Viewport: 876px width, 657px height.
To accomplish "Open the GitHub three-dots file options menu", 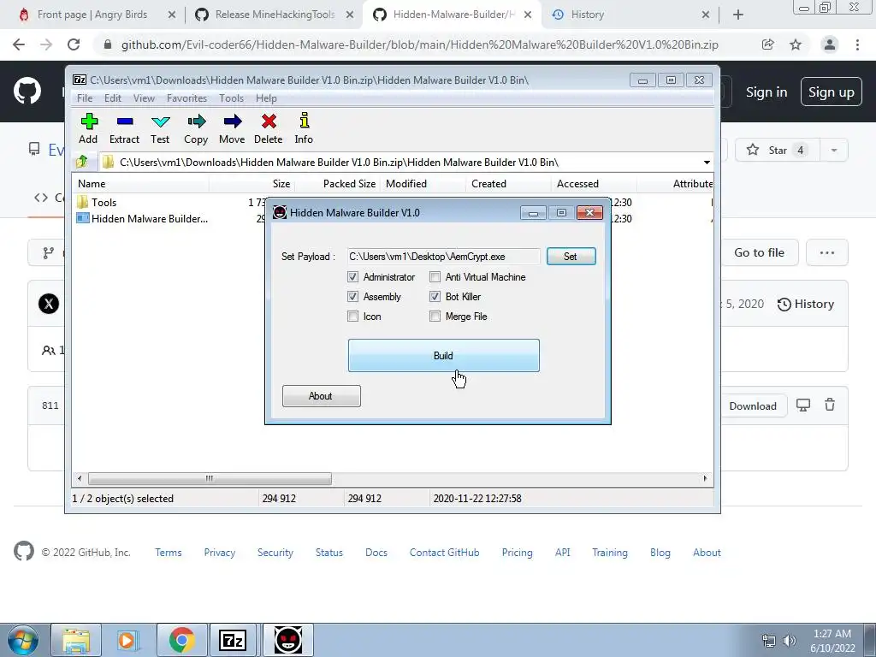I will (827, 252).
